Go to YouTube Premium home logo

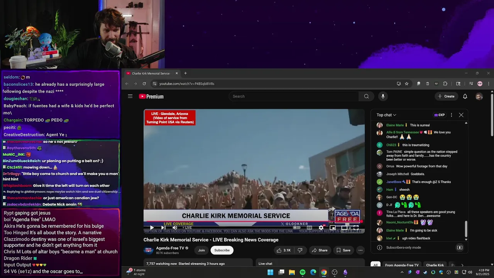point(151,97)
